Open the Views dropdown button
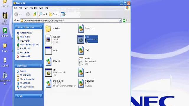 click(63, 14)
